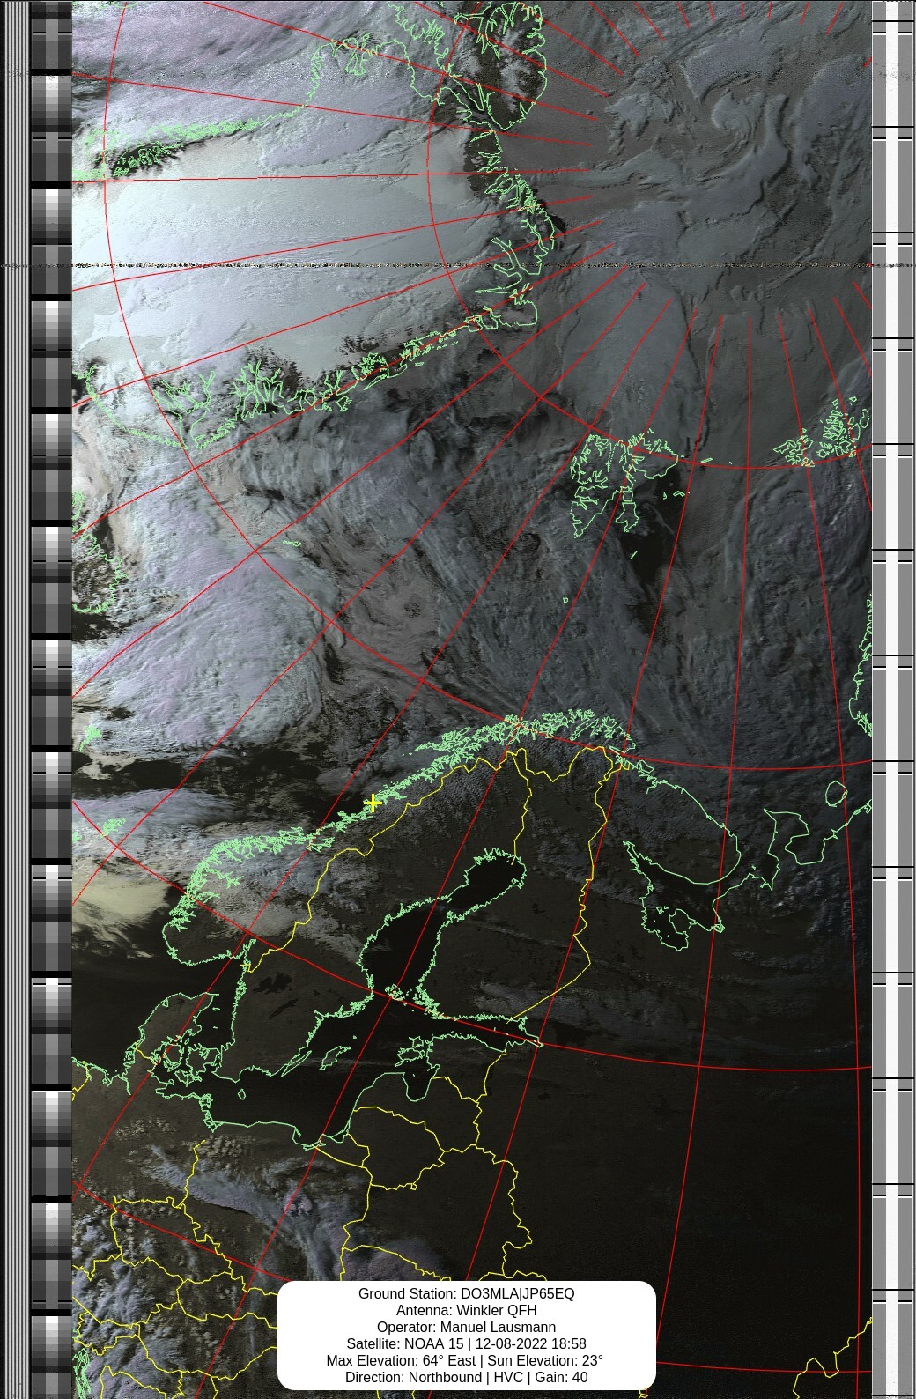The image size is (916, 1399).
Task: Click the 'Direction: Northbound | HVC | Gain: 40' line
Action: 466,1377
